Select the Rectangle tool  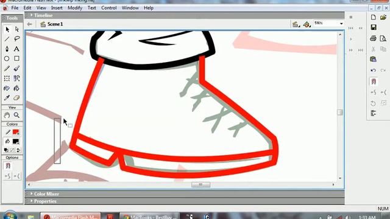coord(16,58)
